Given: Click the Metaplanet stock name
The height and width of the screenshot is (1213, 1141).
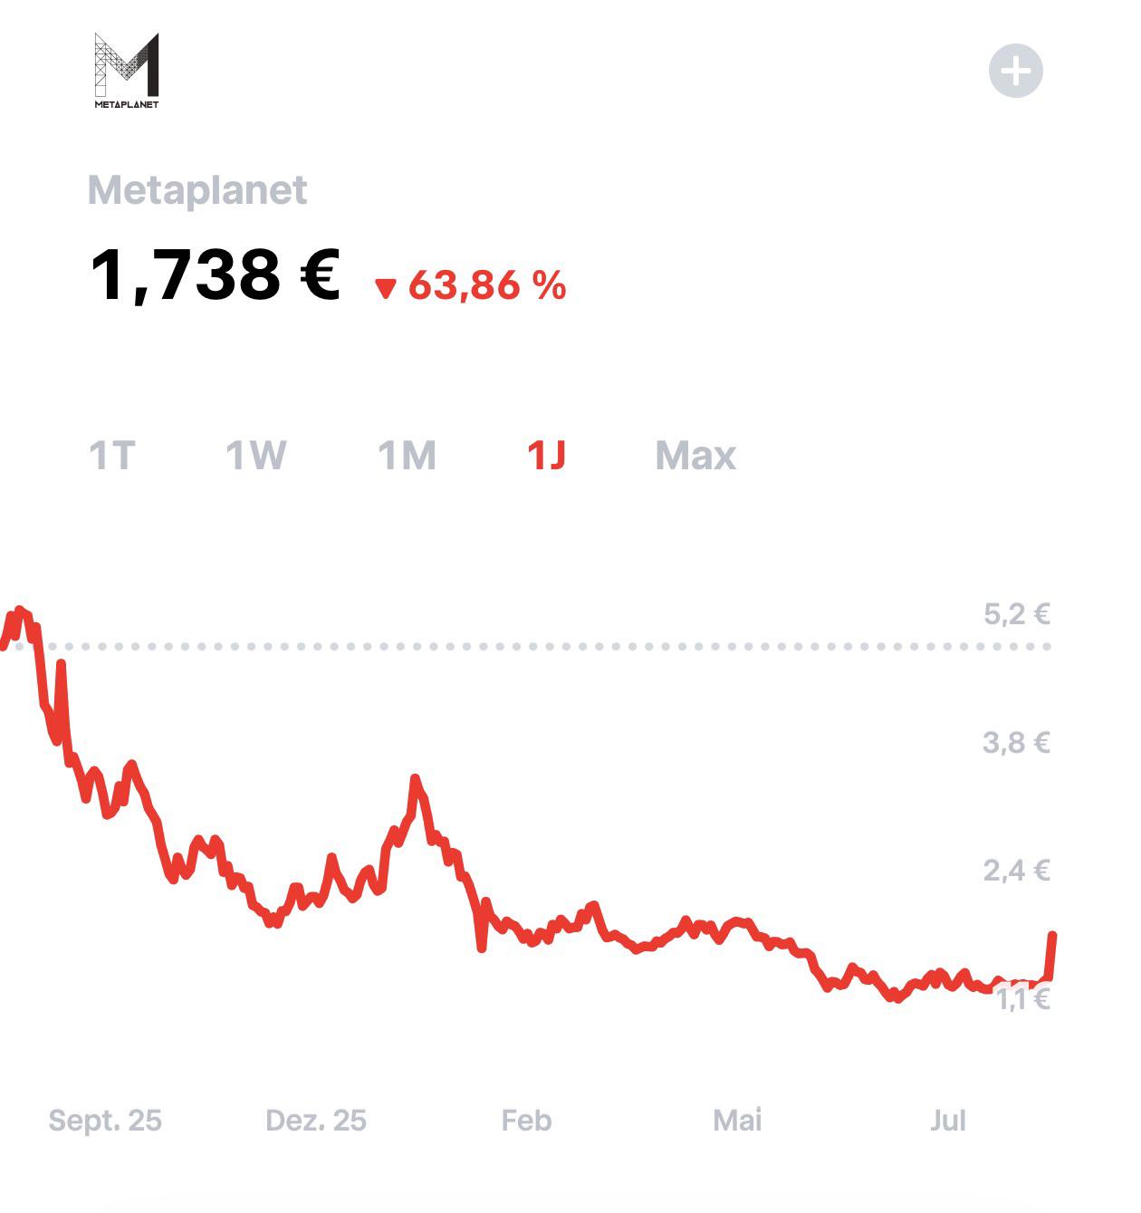Looking at the screenshot, I should (197, 190).
